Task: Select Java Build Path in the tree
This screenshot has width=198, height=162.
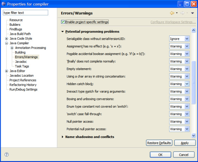Action: 20,34
